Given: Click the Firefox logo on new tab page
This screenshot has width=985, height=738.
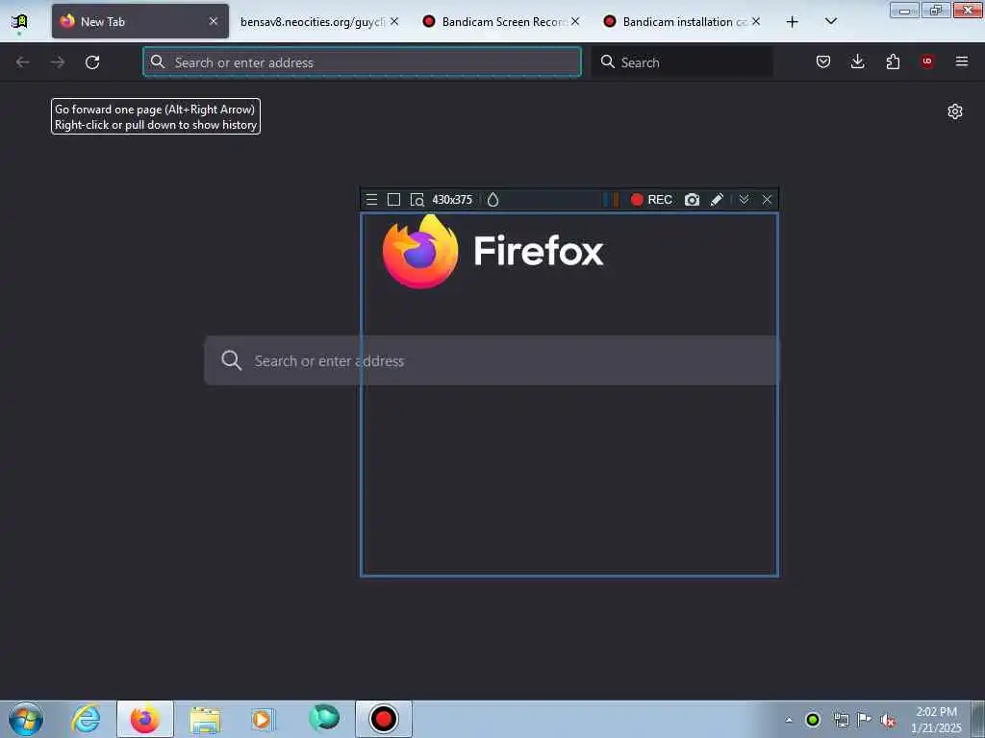Looking at the screenshot, I should point(420,252).
